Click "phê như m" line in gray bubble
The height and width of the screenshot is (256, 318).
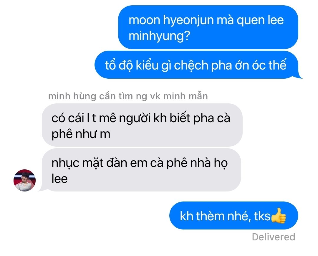tap(81, 135)
